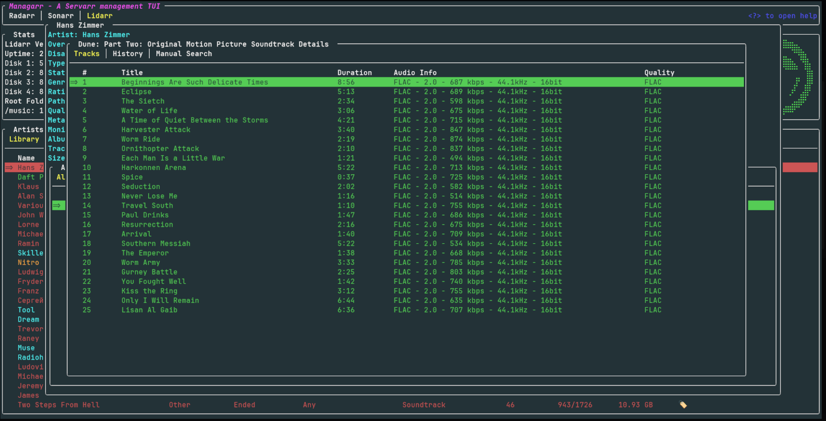Select the Radioh artist in the library list
This screenshot has width=826, height=421.
coord(30,358)
